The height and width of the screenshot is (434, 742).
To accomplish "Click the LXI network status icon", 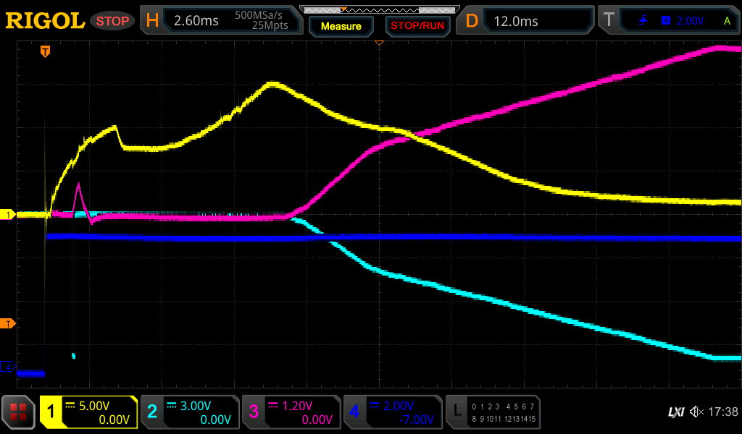I will [675, 412].
